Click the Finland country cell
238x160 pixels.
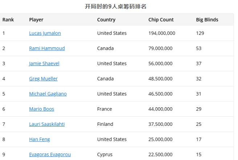pos(105,124)
